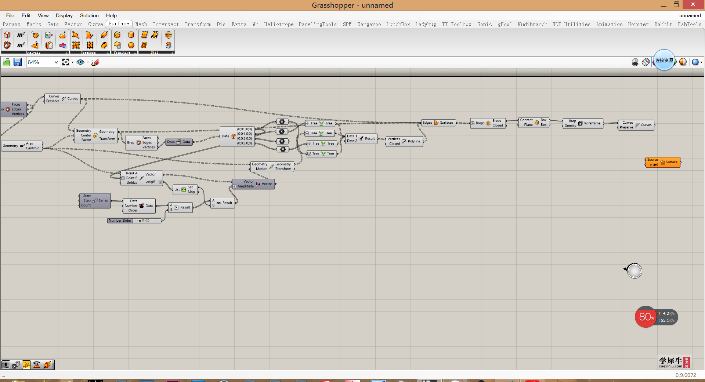Choose the Isotrim util icon
The image size is (705, 382).
(144, 45)
